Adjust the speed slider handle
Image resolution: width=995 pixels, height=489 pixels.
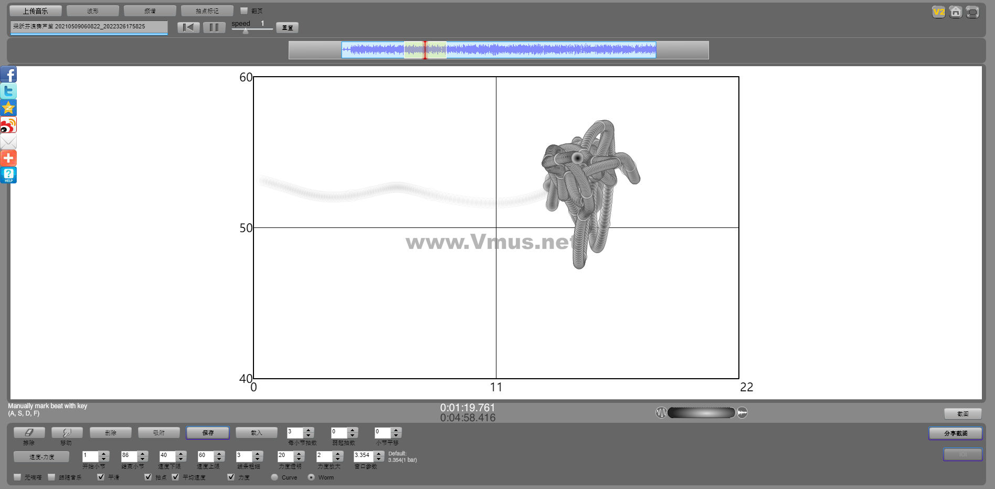click(245, 31)
